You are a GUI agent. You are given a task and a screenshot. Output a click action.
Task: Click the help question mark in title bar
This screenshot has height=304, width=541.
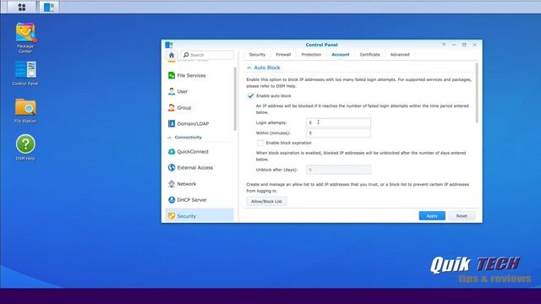tap(444, 45)
